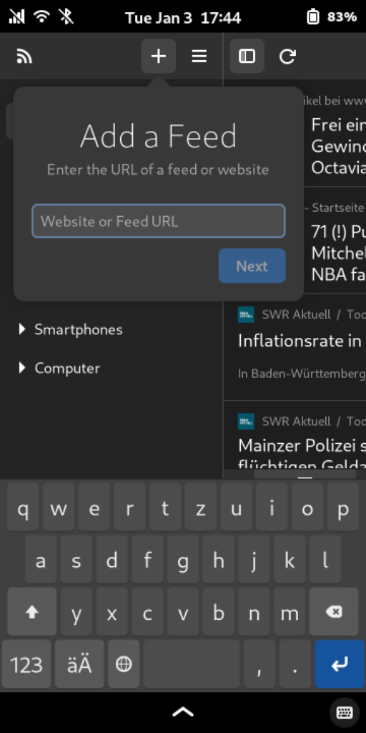Tap the globe language switch key

pos(124,664)
